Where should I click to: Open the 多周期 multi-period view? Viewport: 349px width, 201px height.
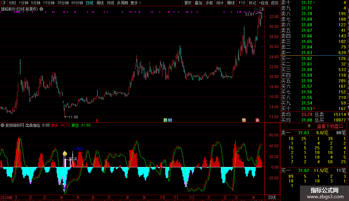(x=122, y=3)
